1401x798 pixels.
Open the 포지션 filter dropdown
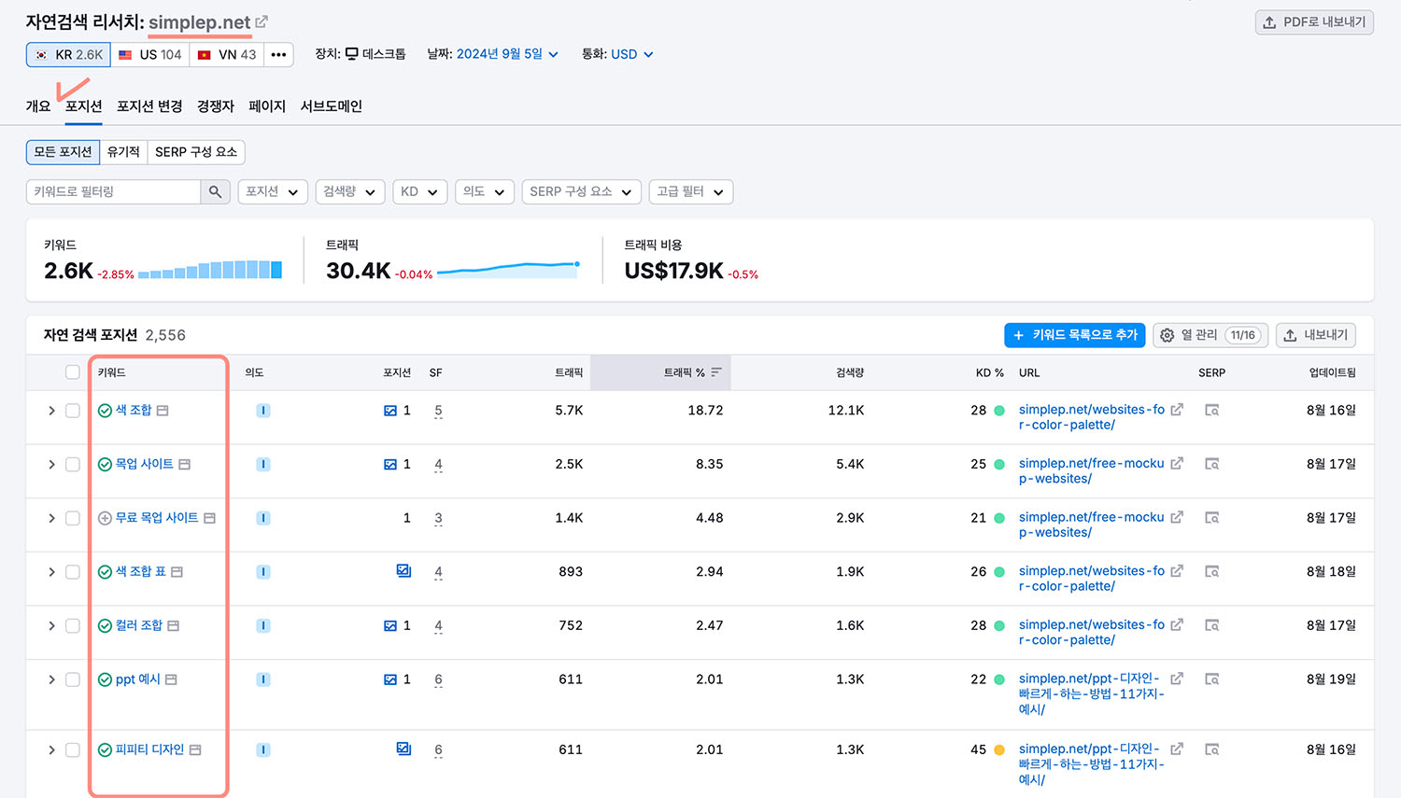(x=273, y=191)
